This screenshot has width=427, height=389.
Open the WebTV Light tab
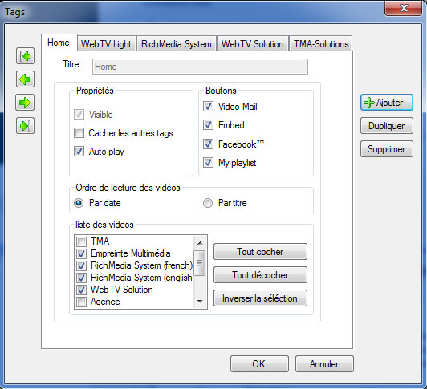[106, 44]
